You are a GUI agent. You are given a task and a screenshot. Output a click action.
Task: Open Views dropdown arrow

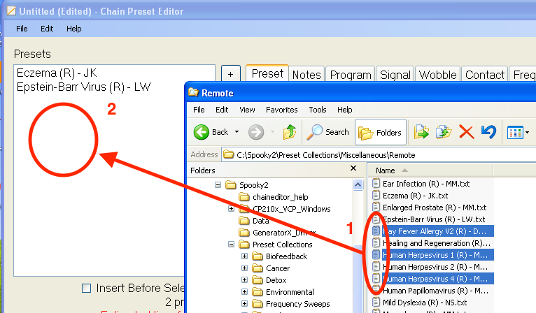point(527,133)
